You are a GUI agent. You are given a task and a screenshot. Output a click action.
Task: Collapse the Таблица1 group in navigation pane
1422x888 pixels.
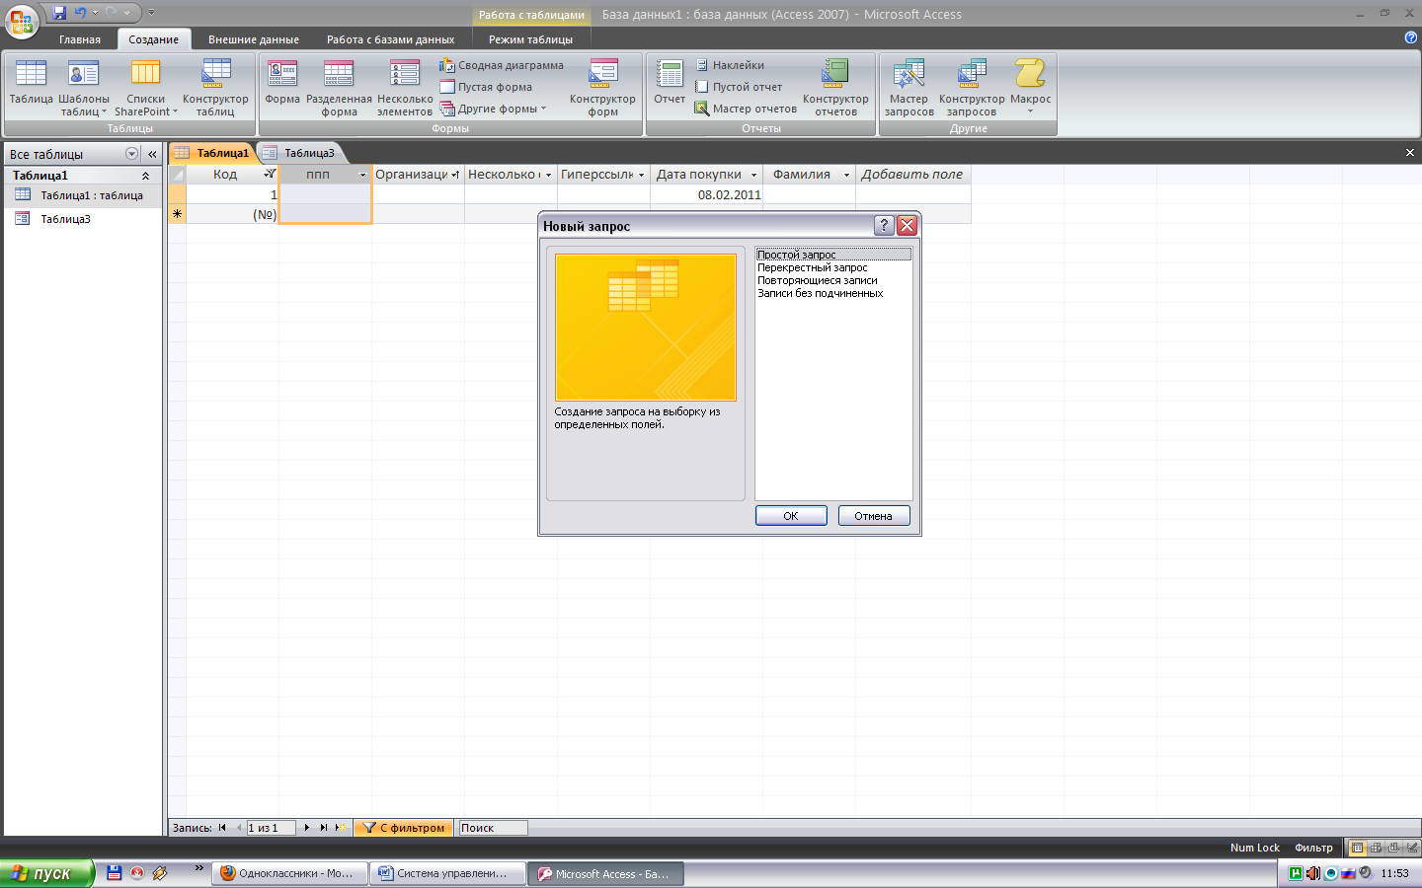[146, 176]
